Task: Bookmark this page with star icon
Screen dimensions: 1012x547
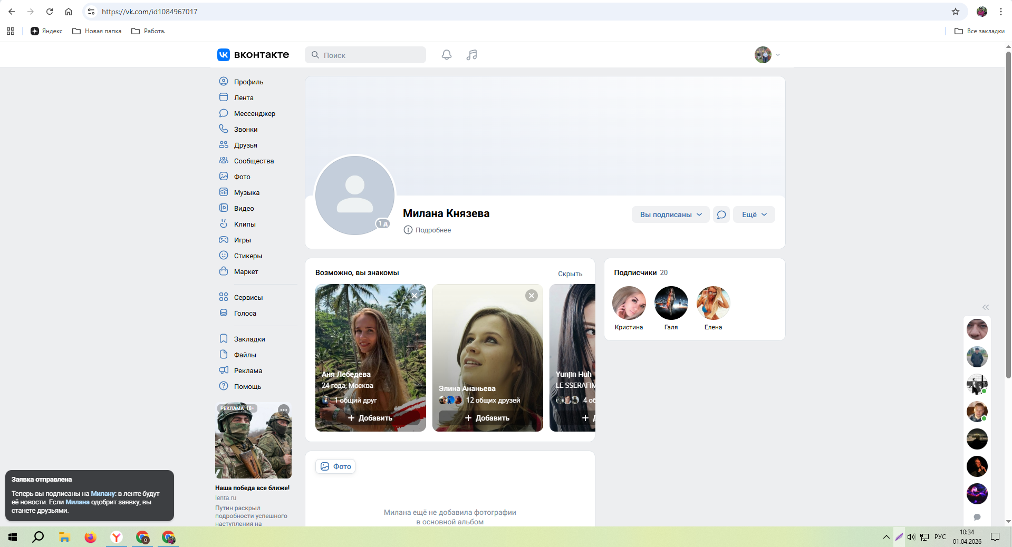Action: (956, 12)
